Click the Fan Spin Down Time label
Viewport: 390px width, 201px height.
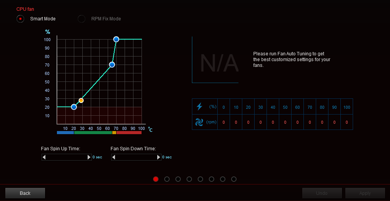[133, 149]
